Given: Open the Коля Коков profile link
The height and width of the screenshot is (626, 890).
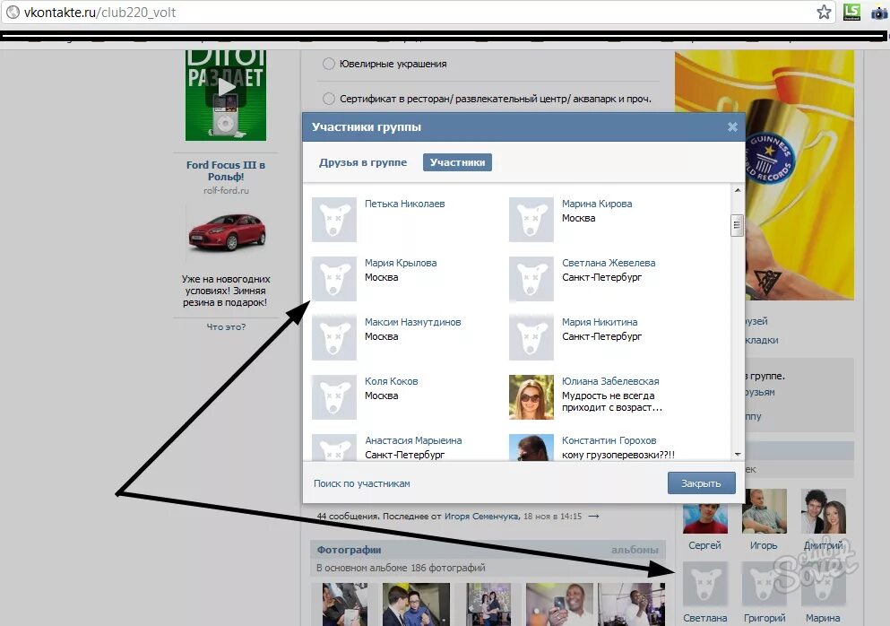Looking at the screenshot, I should [x=391, y=380].
